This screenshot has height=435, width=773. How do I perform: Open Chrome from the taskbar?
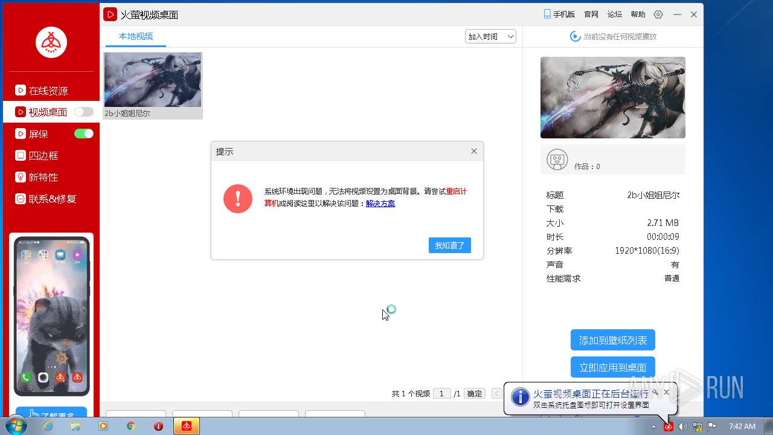tap(131, 426)
